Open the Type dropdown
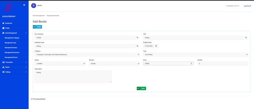Image resolution: width=254 pixels, height=109 pixels. [x=196, y=55]
